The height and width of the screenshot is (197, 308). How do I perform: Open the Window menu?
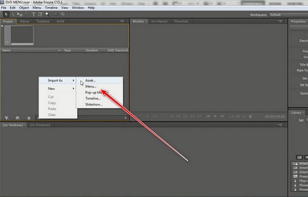(78, 8)
